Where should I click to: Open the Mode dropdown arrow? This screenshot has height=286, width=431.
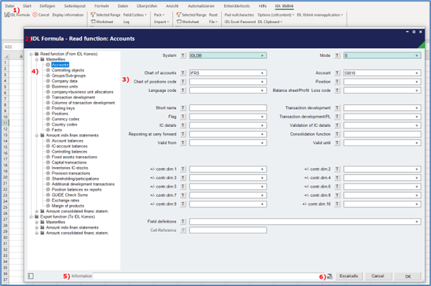coord(417,55)
